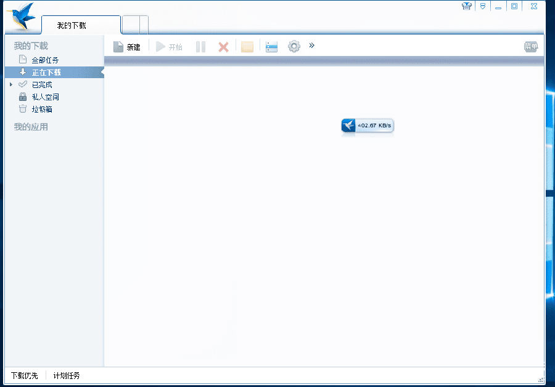The width and height of the screenshot is (555, 387).
Task: Open 已完成 completed list
Action: (42, 85)
